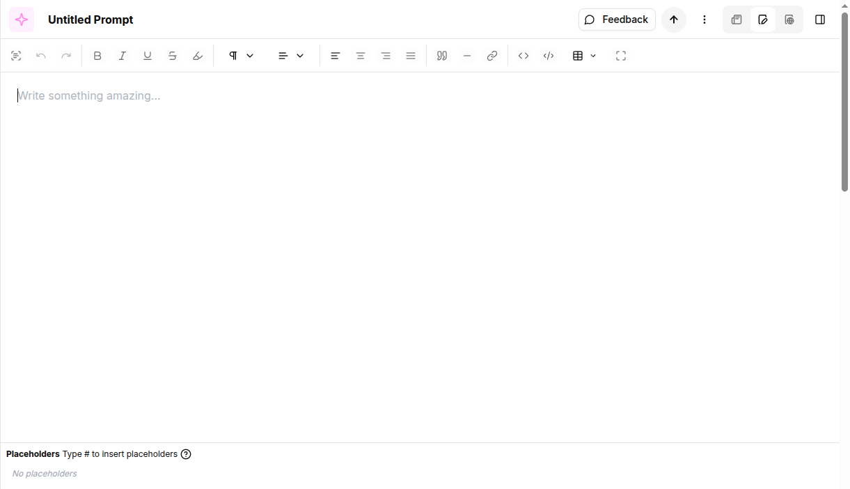Expand the line spacing dropdown
The width and height of the screenshot is (850, 489).
291,56
